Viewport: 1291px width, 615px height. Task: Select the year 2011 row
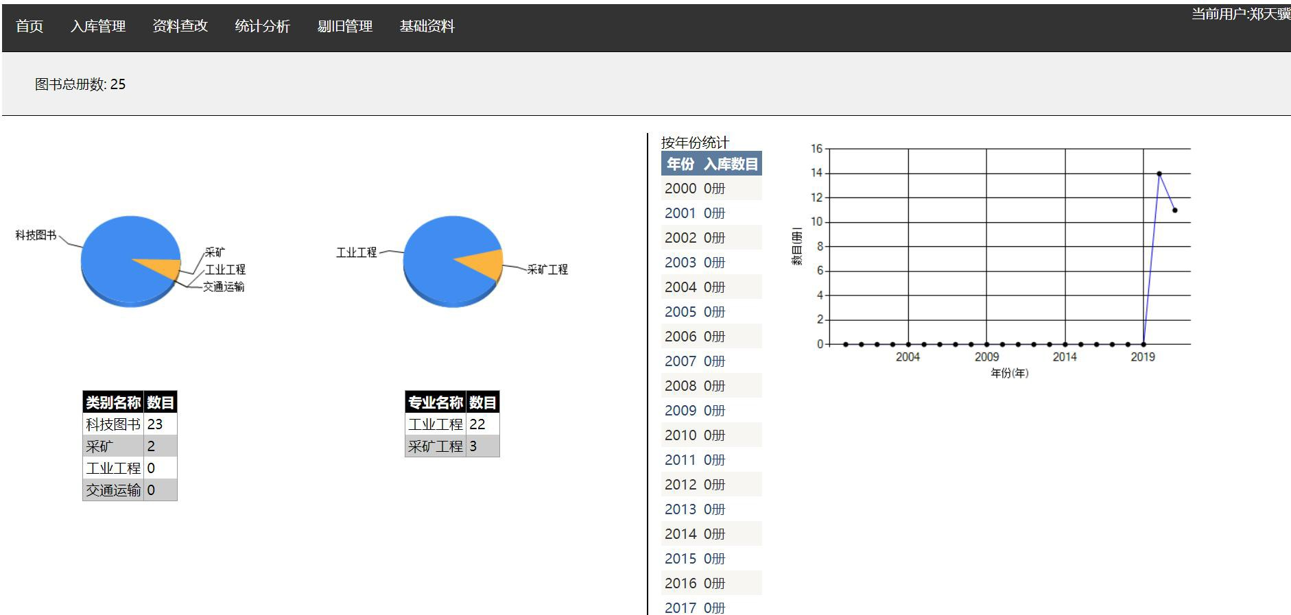[x=711, y=460]
